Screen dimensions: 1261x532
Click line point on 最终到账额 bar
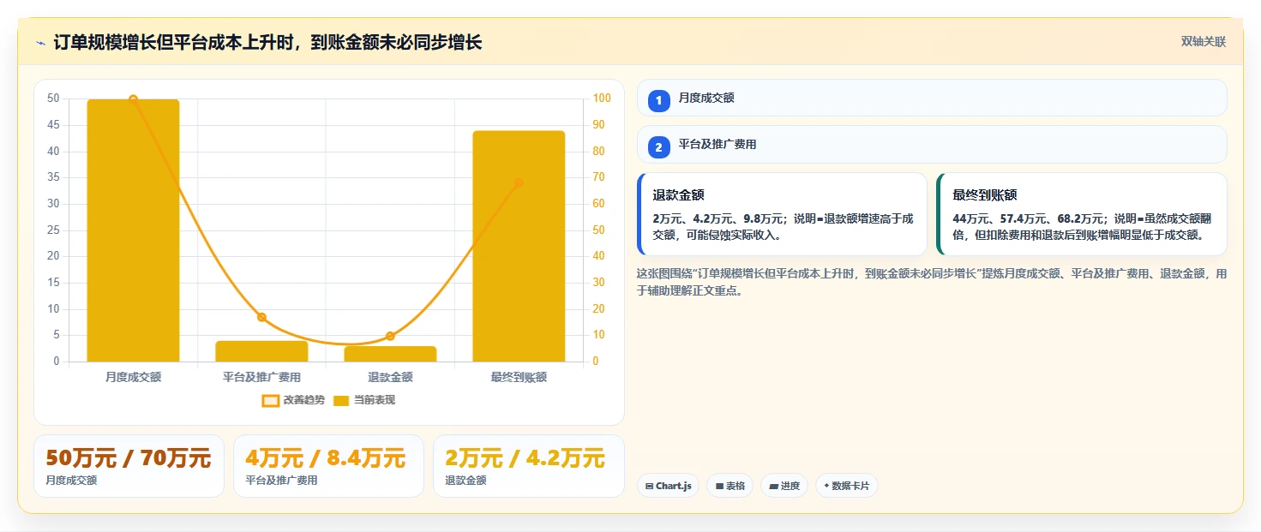tap(519, 182)
